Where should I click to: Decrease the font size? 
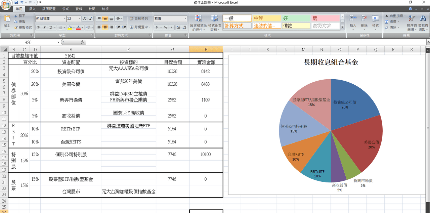coord(91,19)
